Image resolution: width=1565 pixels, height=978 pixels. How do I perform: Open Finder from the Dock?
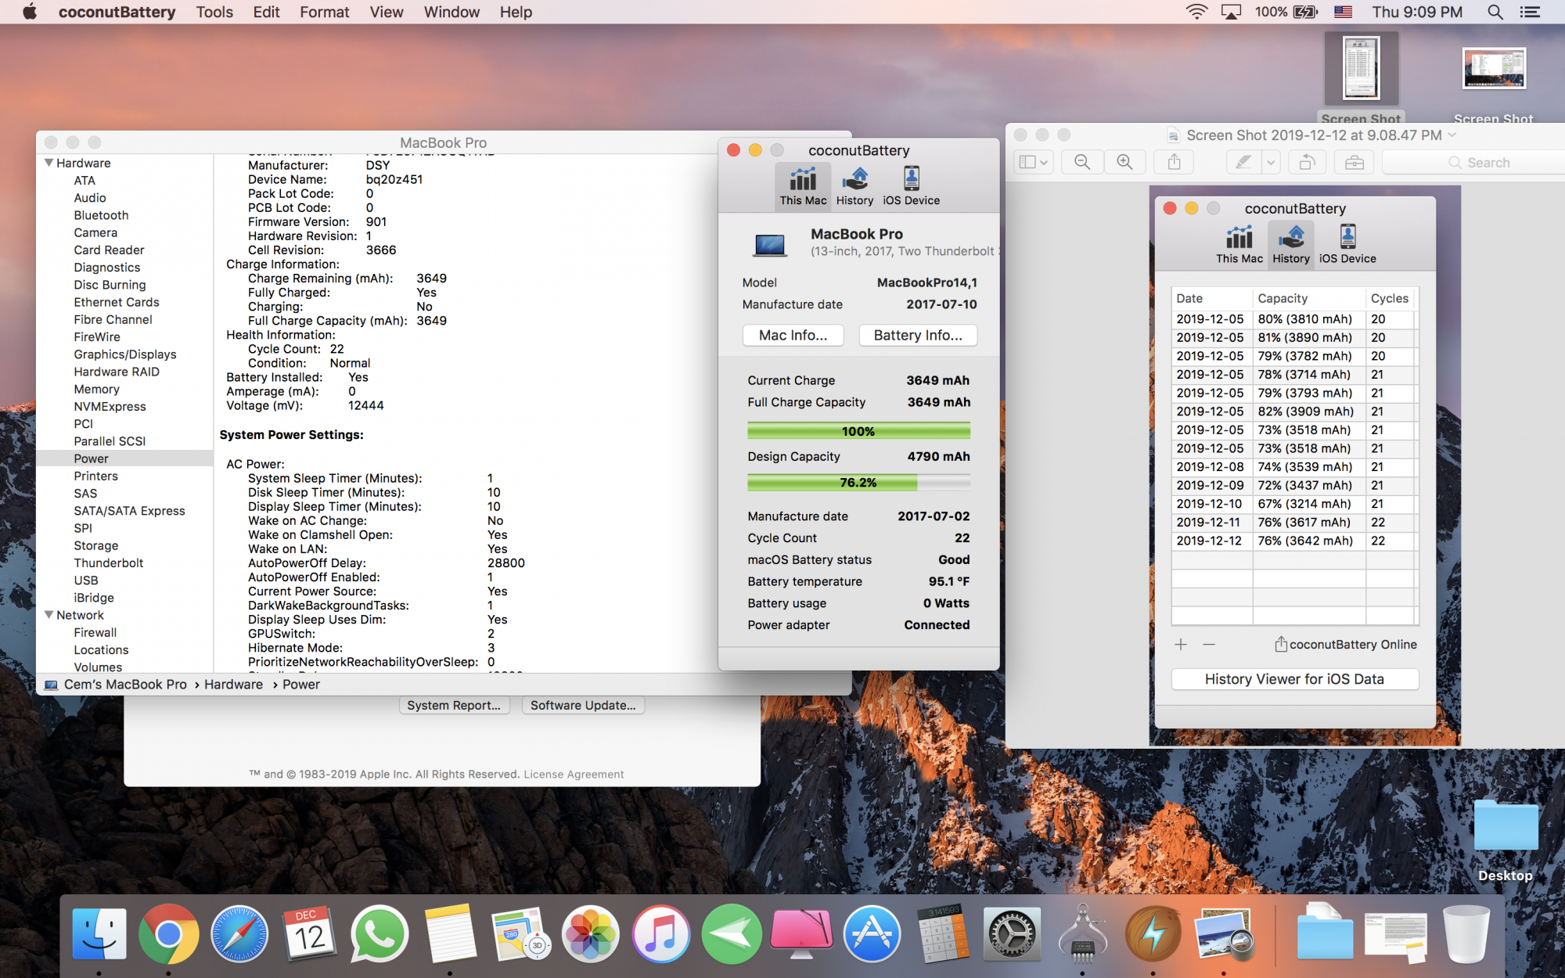point(99,934)
